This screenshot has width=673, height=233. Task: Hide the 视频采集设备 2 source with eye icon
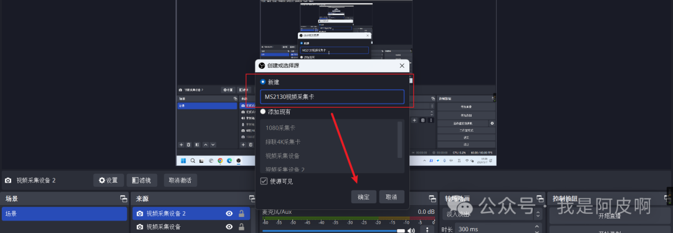point(229,213)
